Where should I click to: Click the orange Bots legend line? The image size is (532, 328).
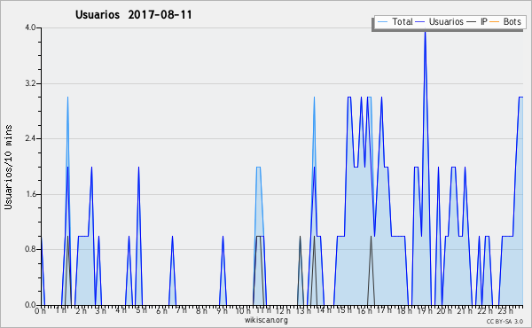click(x=495, y=22)
